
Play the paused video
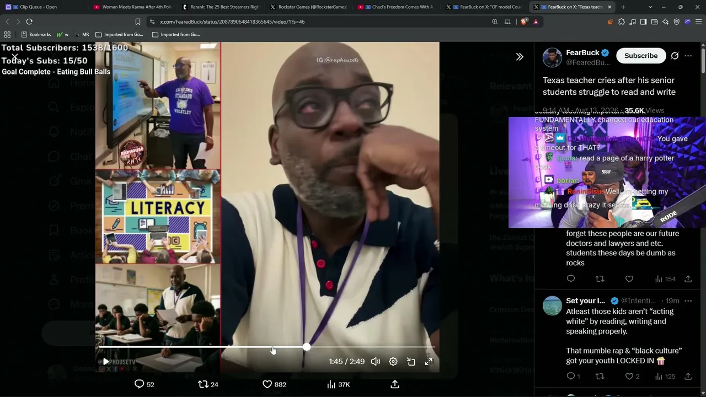tap(106, 362)
